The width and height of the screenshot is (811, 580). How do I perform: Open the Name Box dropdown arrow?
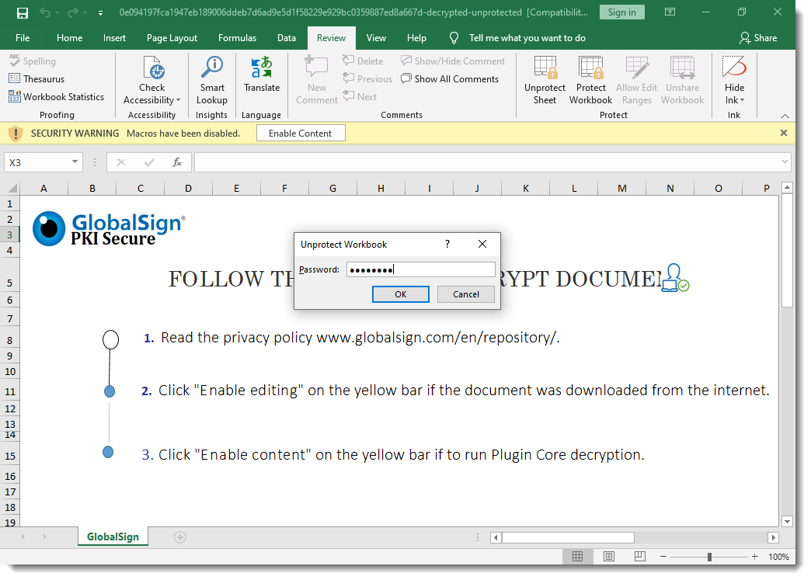[75, 162]
